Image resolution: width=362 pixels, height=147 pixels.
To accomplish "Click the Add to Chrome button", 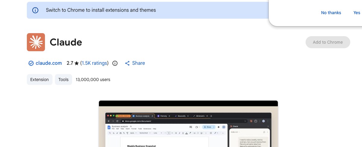I will [328, 42].
